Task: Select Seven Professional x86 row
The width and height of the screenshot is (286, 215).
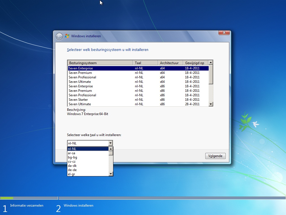Action: (x=138, y=95)
